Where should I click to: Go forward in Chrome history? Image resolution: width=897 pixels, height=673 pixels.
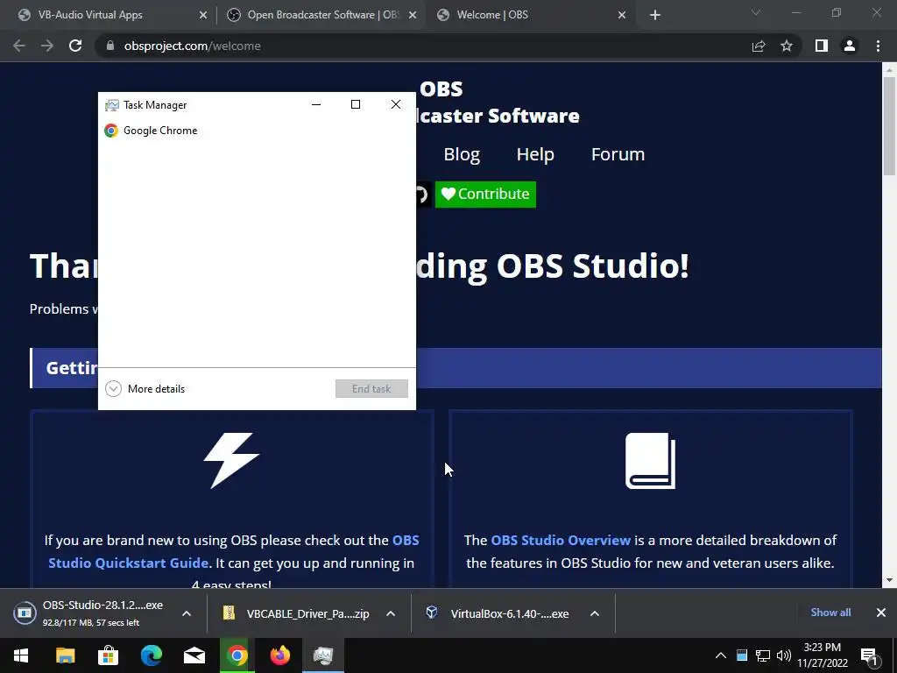[x=47, y=46]
